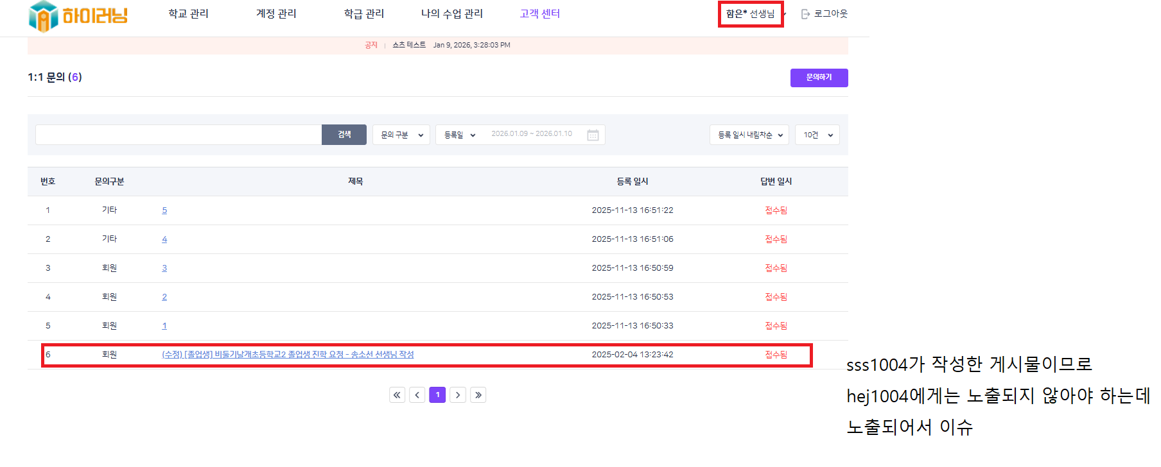Open the 졸업생 진학 요청 inquiry link
The height and width of the screenshot is (467, 1161).
pos(288,355)
